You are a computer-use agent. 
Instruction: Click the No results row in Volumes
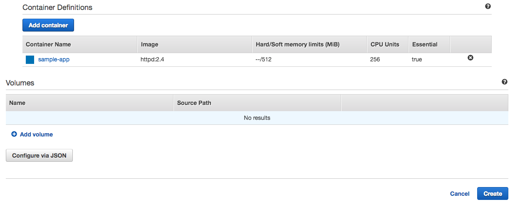(x=257, y=118)
